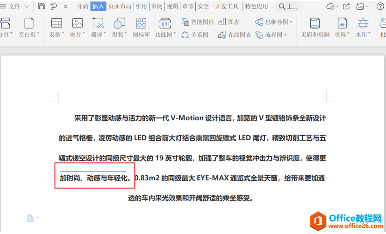
Task: Switch to the 开发工具 tab
Action: [227, 7]
